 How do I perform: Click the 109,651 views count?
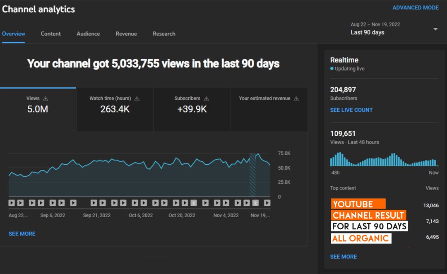343,134
